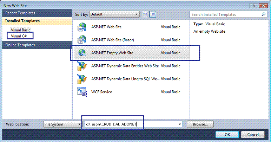Select the ASP.NET Web Site template name
271x142 pixels.
[x=106, y=27]
